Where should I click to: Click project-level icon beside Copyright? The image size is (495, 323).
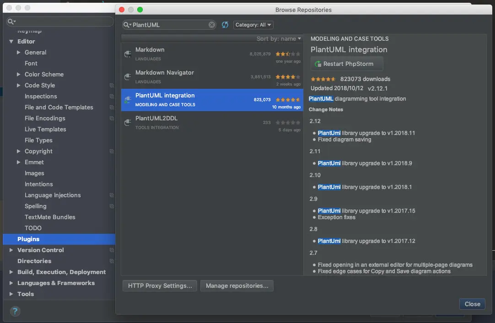(112, 151)
